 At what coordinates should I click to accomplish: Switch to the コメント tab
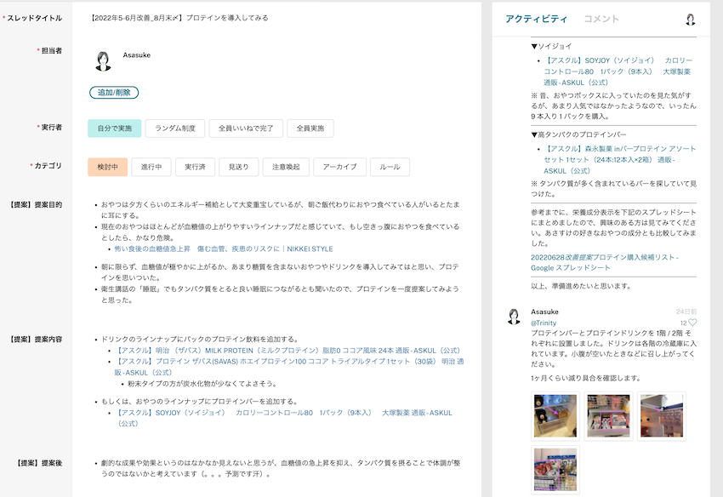601,19
